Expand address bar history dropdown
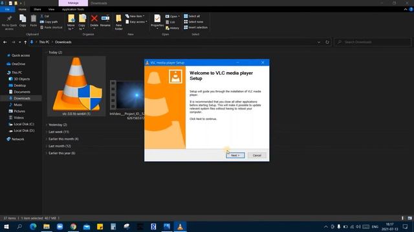Screen dimensions: 414x232 coord(319,42)
